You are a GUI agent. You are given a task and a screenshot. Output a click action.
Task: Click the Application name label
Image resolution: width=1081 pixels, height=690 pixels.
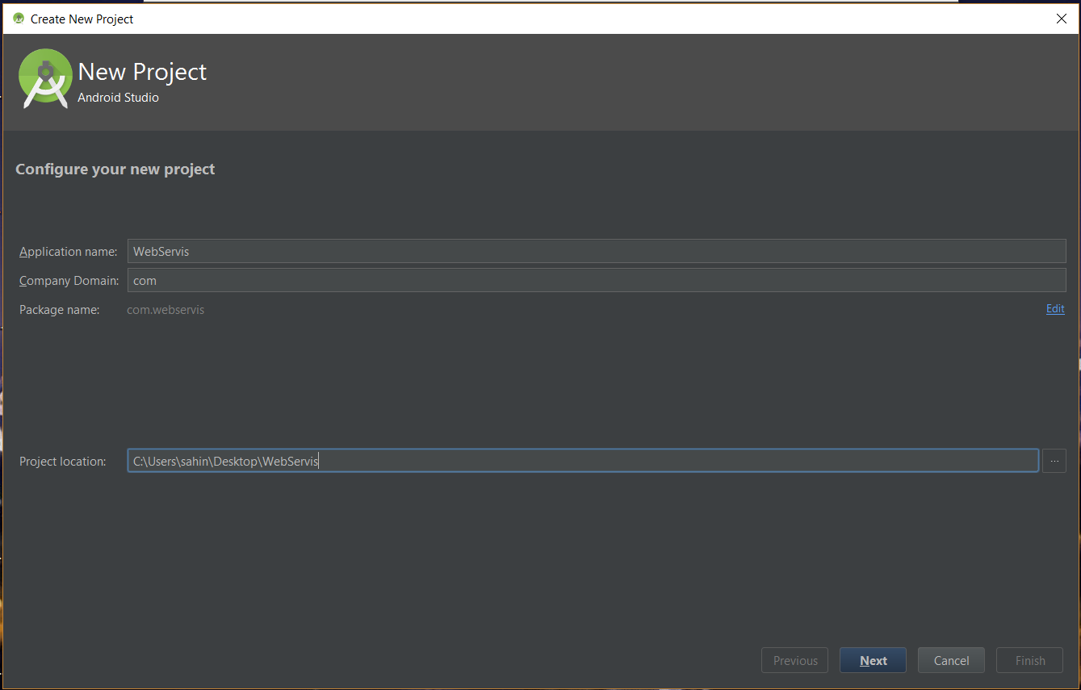pos(69,252)
